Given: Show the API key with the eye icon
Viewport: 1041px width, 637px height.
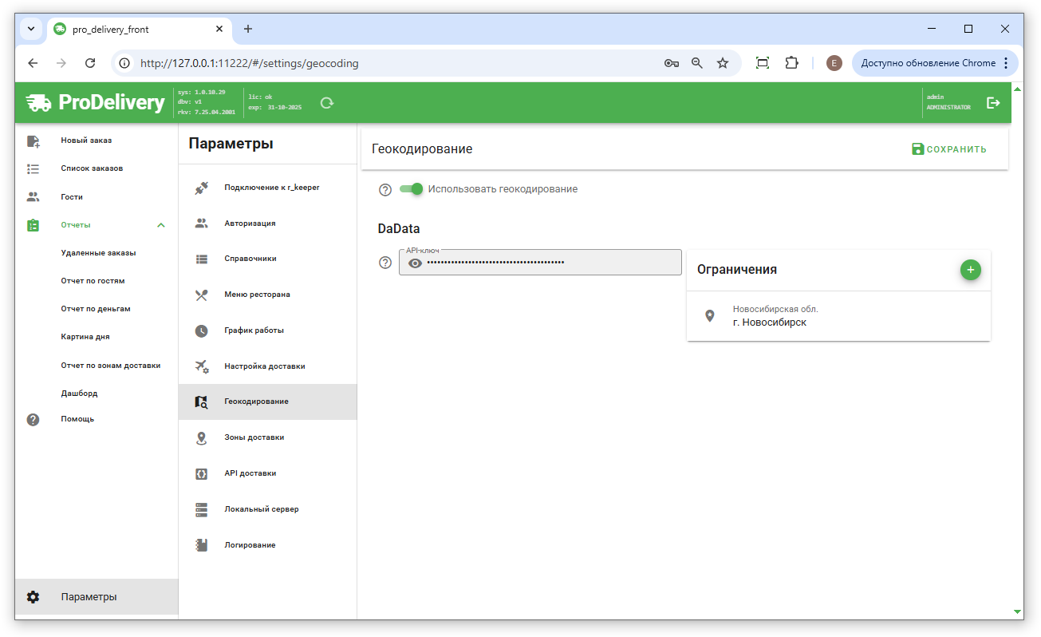Looking at the screenshot, I should click(x=415, y=263).
